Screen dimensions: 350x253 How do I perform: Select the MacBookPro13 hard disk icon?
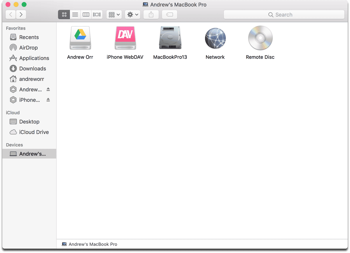coord(170,38)
